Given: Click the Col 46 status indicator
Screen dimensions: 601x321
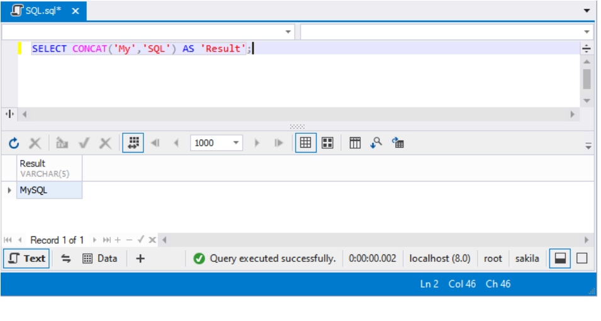Looking at the screenshot, I should pyautogui.click(x=462, y=284).
